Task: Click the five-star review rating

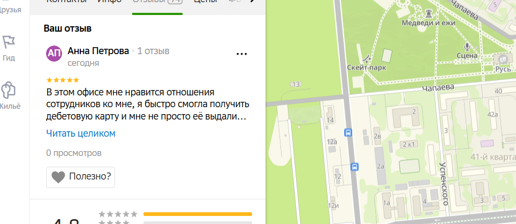Action: pyautogui.click(x=63, y=80)
